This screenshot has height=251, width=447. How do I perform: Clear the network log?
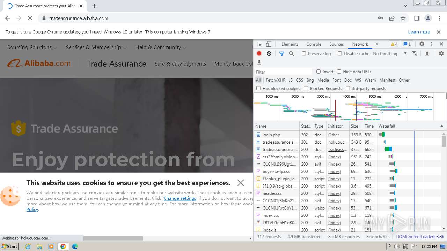point(269,54)
